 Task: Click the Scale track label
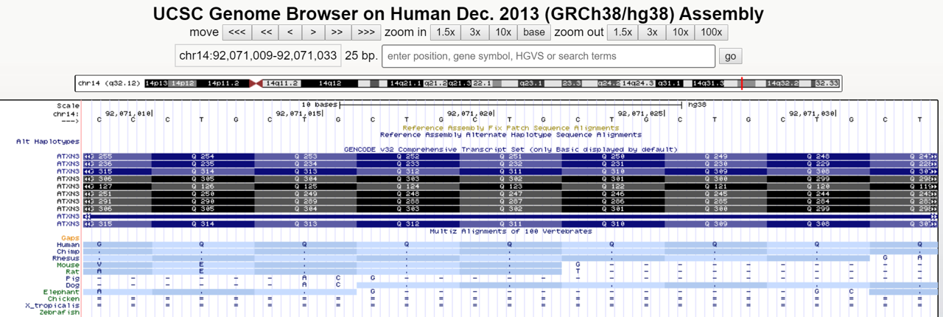[68, 105]
